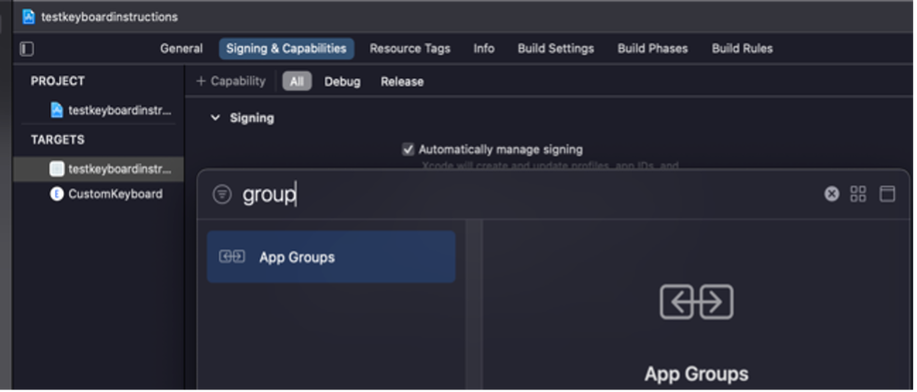Click the large App Groups icon in detail pane
Image resolution: width=917 pixels, height=392 pixels.
pos(697,302)
